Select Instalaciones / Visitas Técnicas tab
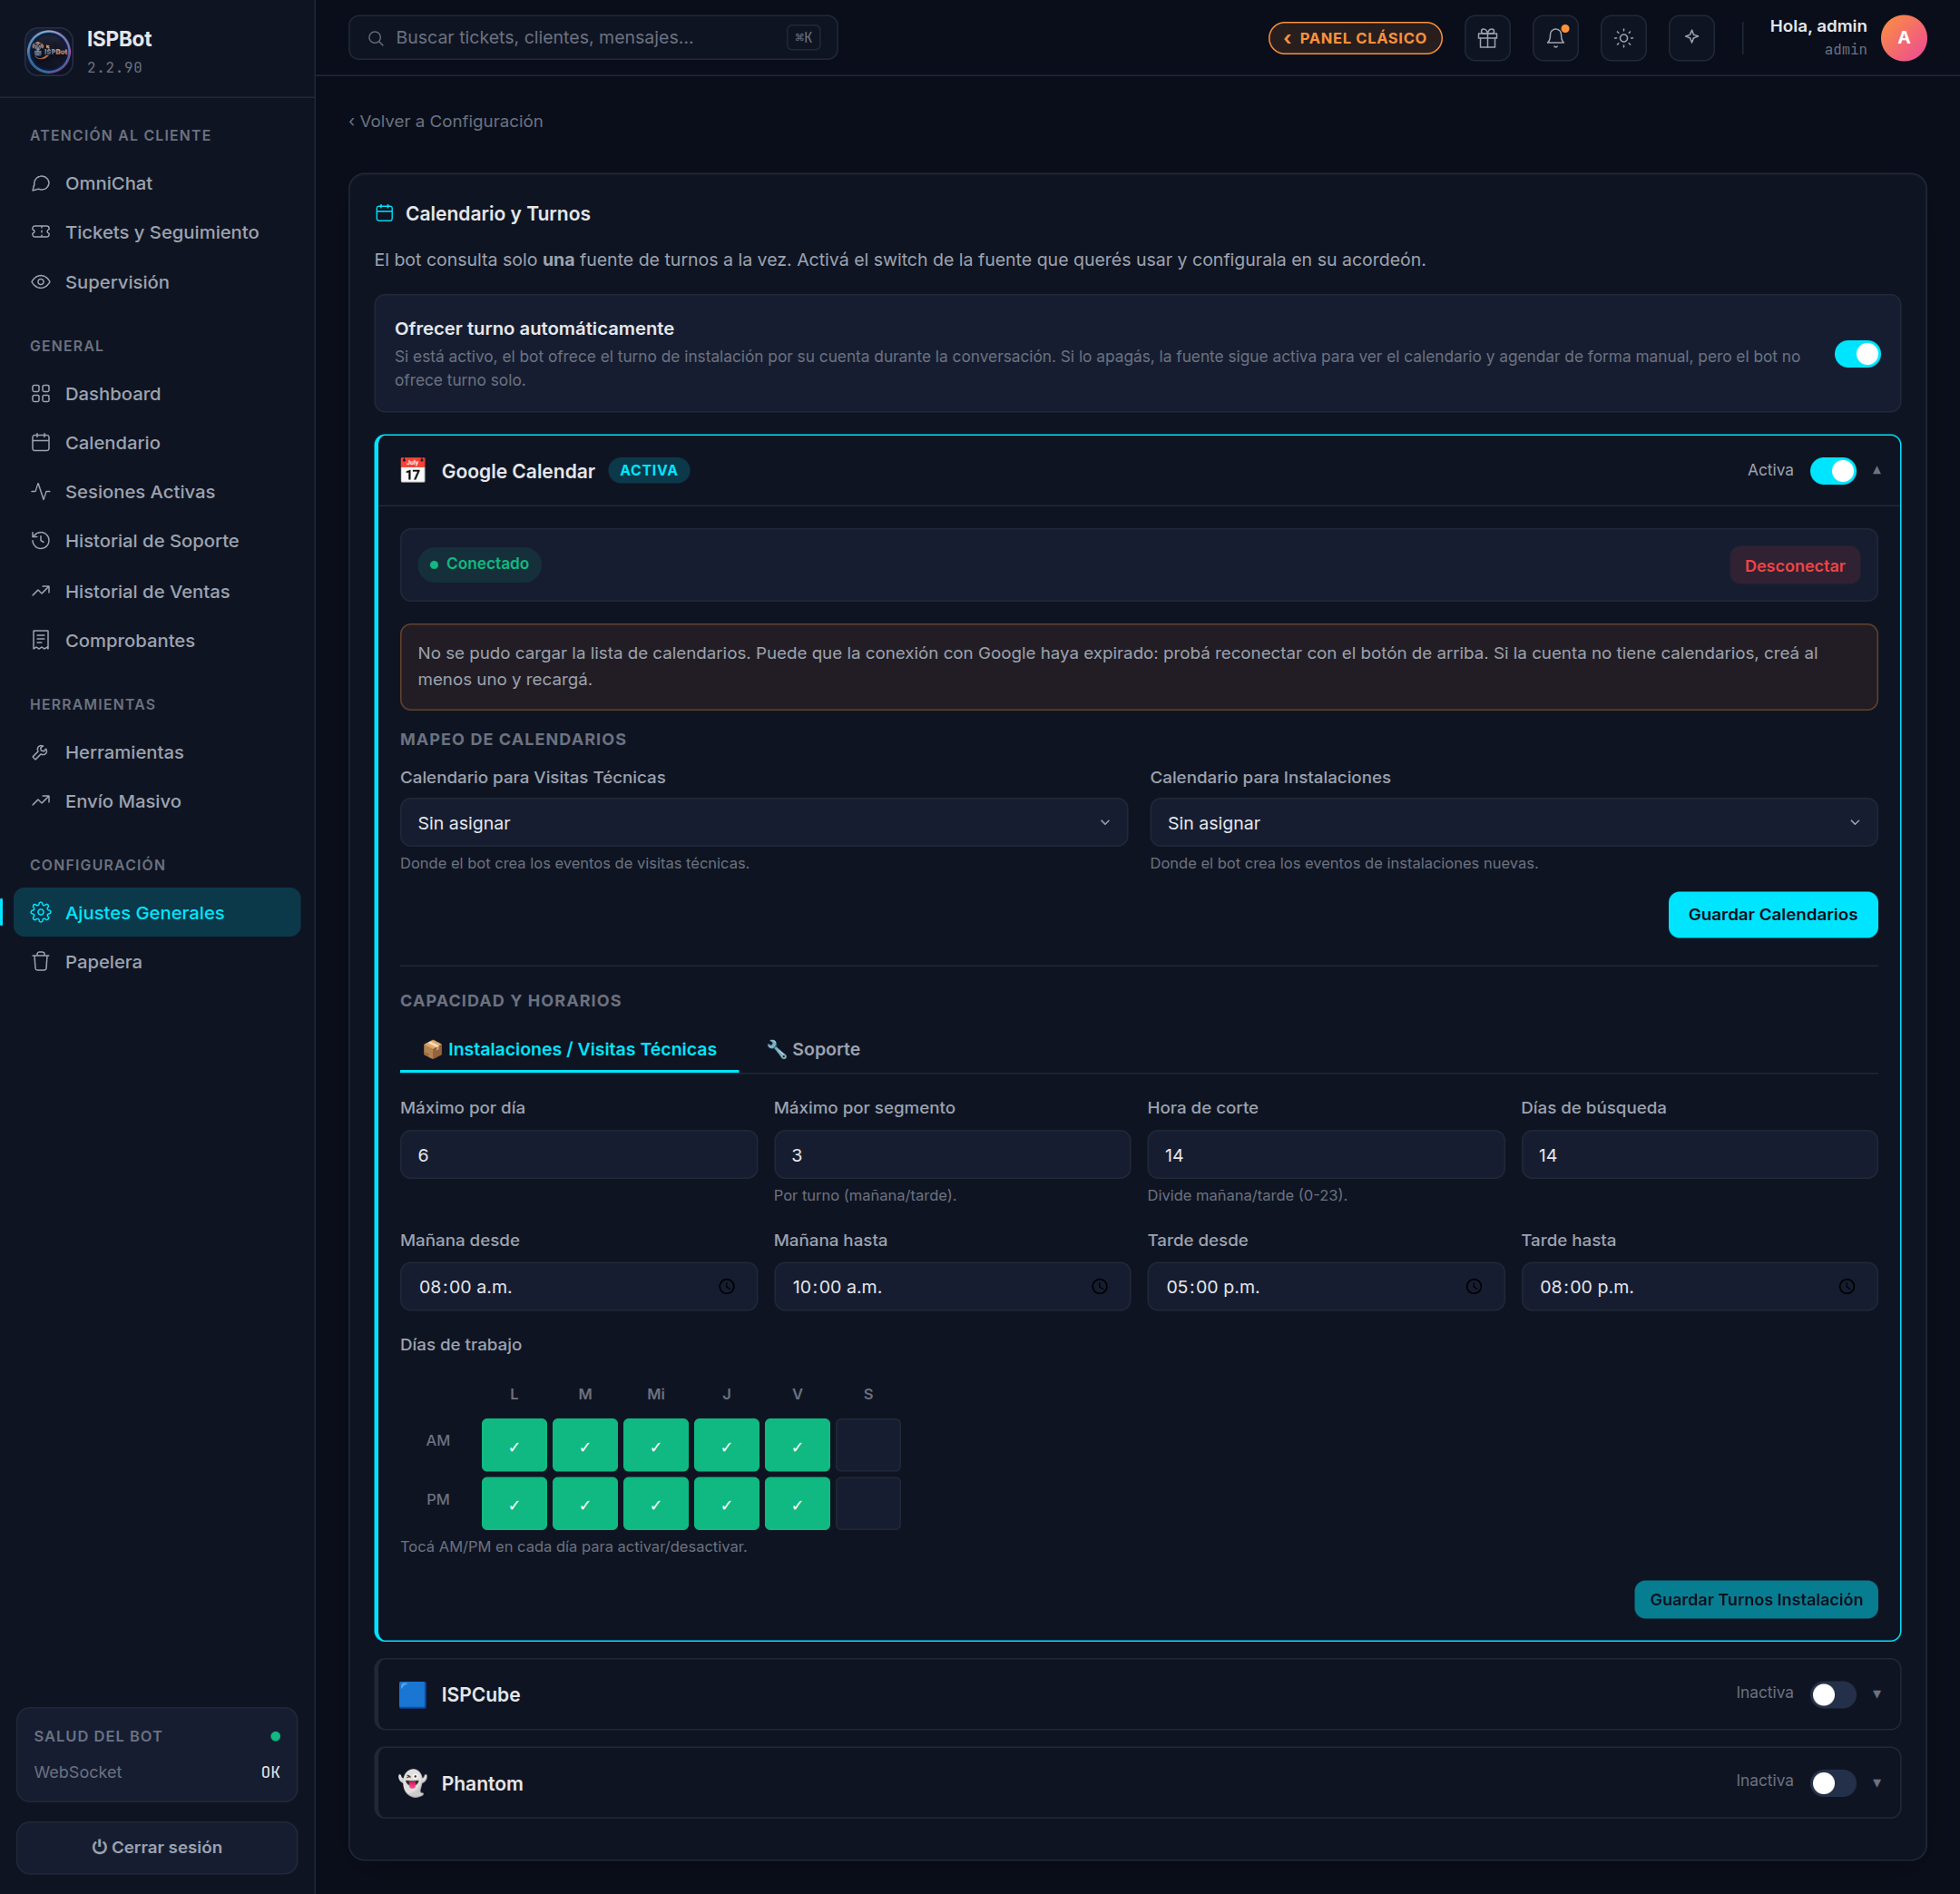The image size is (1960, 1894). pos(569,1049)
